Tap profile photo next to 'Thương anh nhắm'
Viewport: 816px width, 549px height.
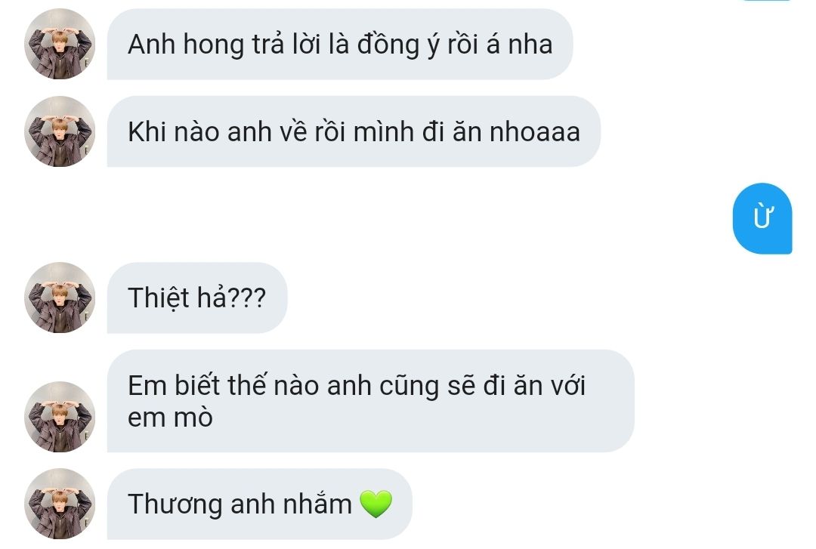(60, 504)
